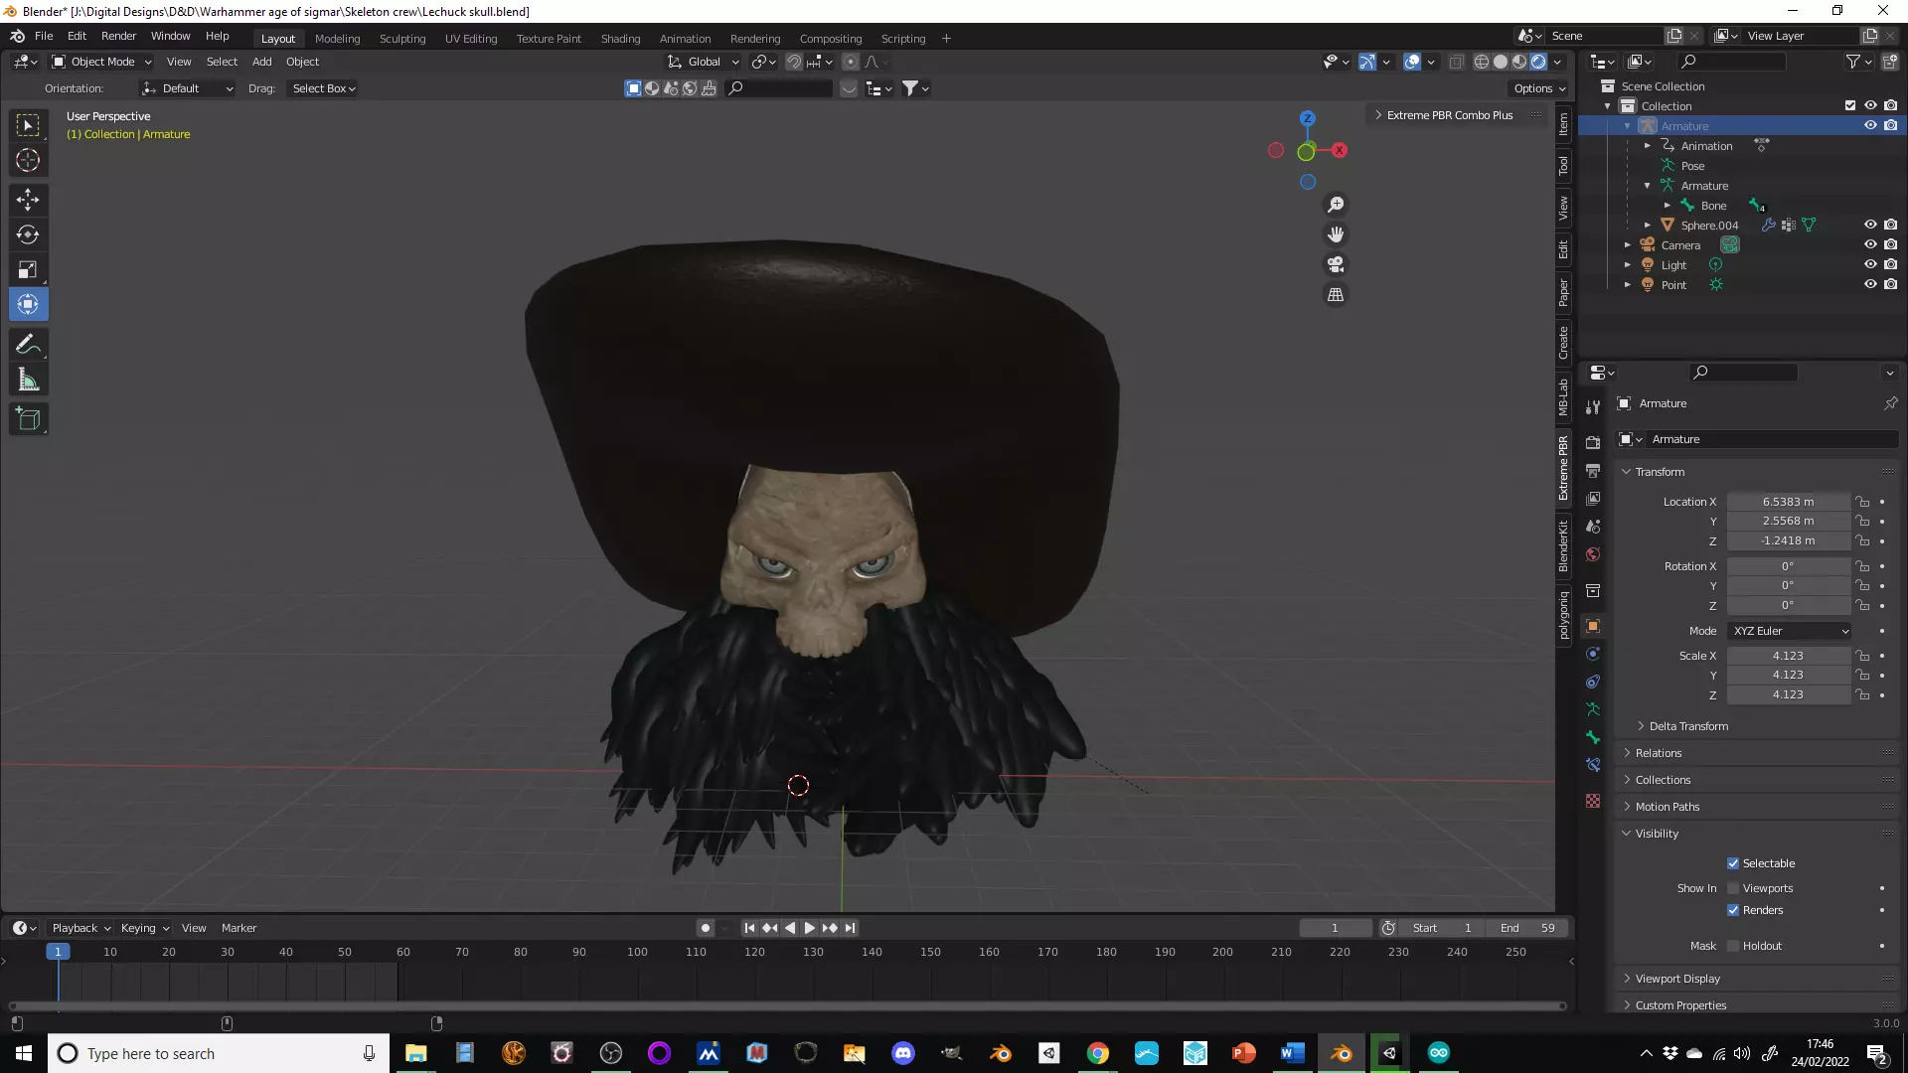Expand the Delta Transform section
Screen dimensions: 1908x1073
pyautogui.click(x=1687, y=726)
